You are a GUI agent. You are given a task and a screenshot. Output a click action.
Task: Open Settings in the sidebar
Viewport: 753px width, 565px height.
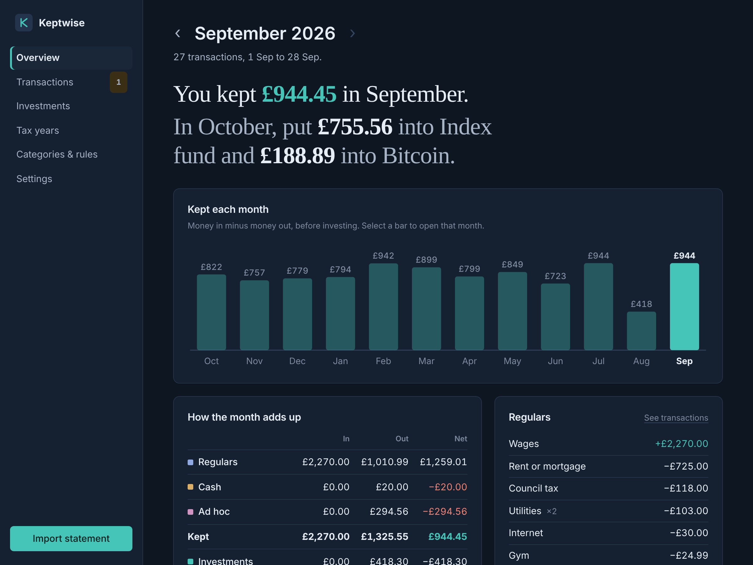(x=71, y=179)
